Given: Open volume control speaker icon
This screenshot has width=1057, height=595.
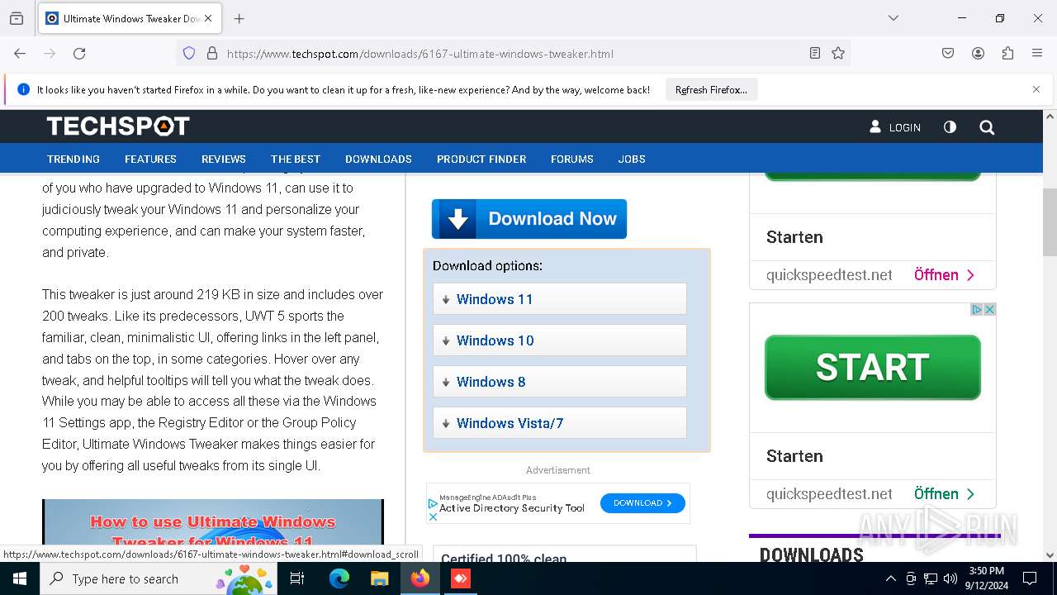Looking at the screenshot, I should coord(950,578).
